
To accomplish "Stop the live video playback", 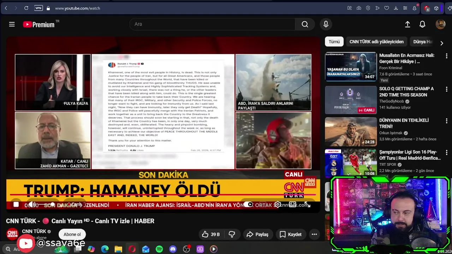I will 16,205.
